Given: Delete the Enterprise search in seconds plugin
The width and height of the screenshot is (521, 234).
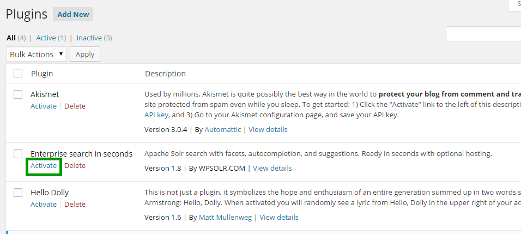Looking at the screenshot, I should coord(75,165).
